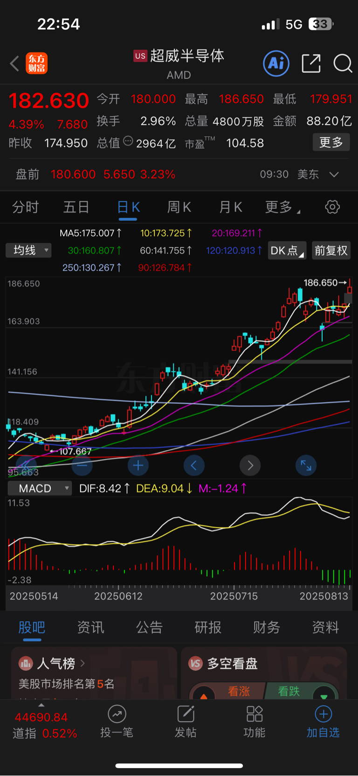Image resolution: width=358 pixels, height=776 pixels.
Task: Open the 前复权 adjustment selector
Action: pos(331,251)
